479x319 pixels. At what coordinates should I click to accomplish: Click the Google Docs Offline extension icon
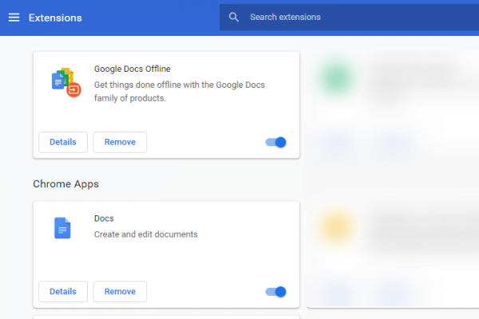pos(66,82)
